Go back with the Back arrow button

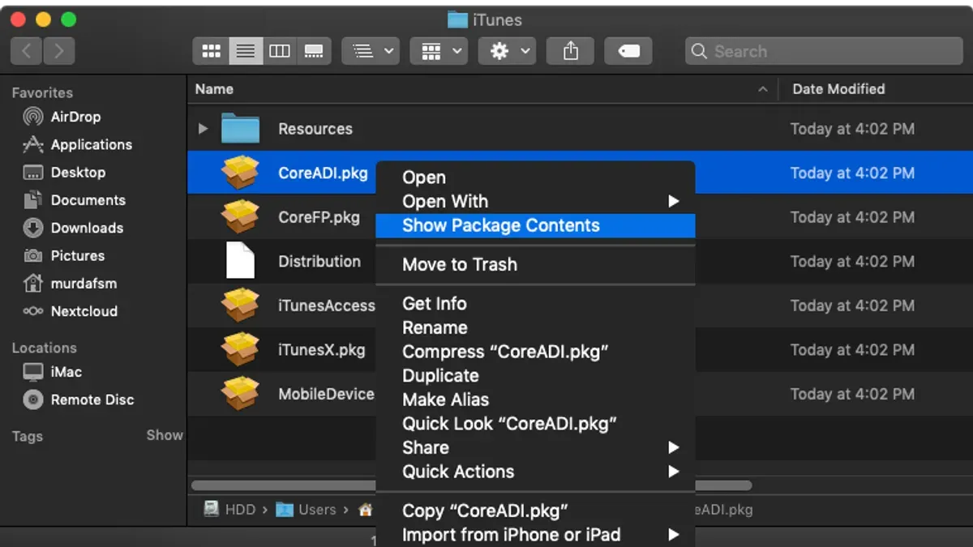(x=27, y=51)
